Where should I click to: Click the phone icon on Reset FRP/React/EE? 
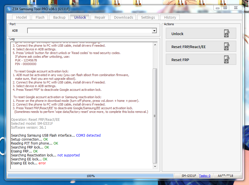[x=227, y=46]
